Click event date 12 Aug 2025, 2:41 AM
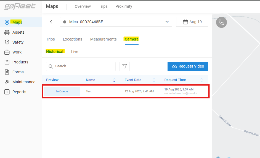The width and height of the screenshot is (260, 158). 139,92
